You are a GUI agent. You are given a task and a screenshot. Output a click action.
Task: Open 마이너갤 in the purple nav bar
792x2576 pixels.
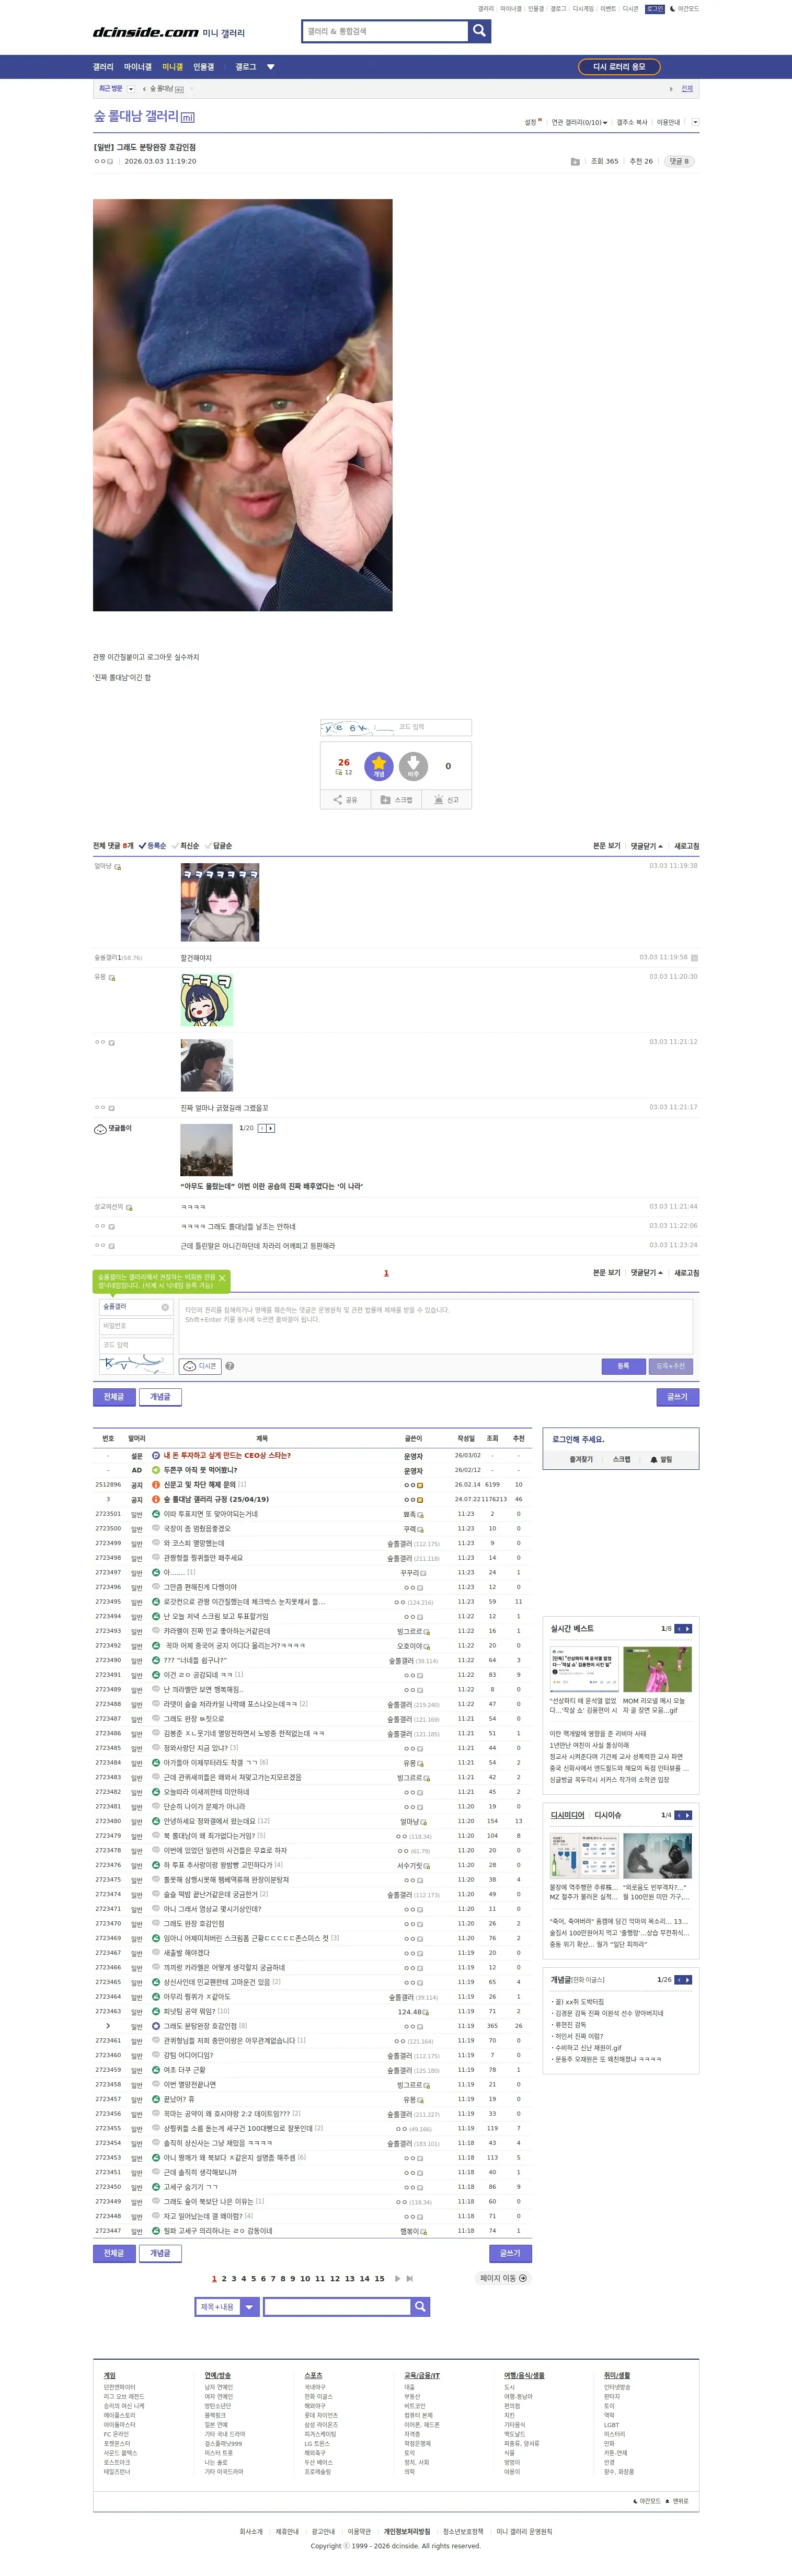pos(138,67)
